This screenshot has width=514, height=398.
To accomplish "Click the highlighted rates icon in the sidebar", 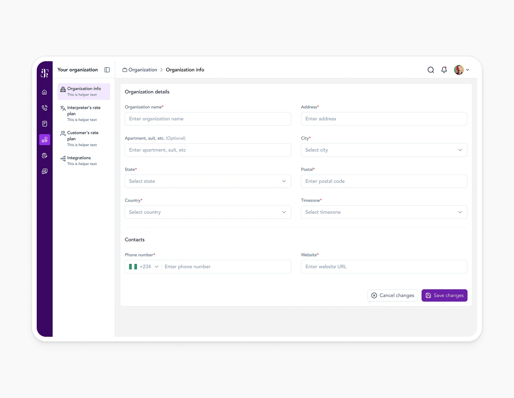I will pos(44,139).
